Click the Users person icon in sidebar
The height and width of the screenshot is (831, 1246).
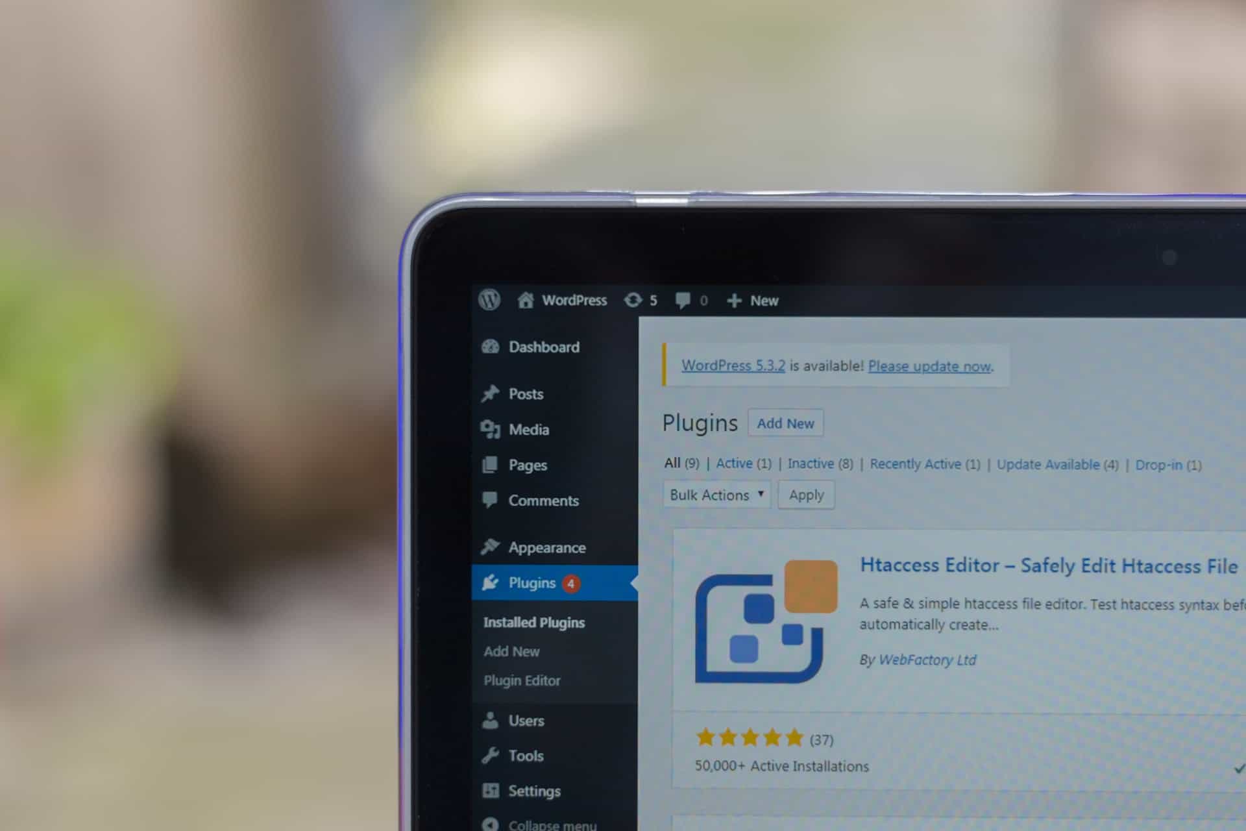489,720
